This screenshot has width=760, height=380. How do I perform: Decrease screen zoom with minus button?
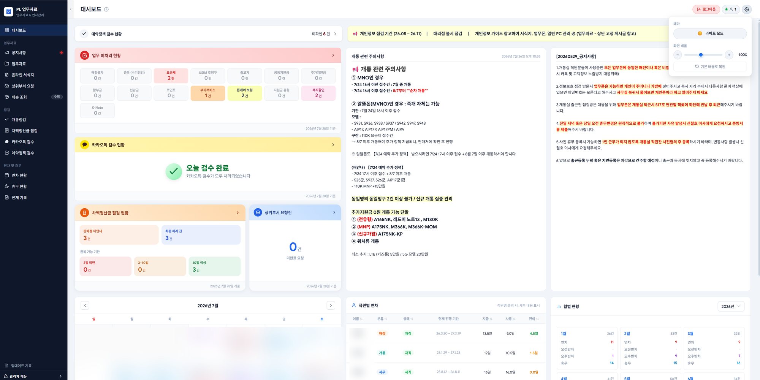(x=678, y=55)
